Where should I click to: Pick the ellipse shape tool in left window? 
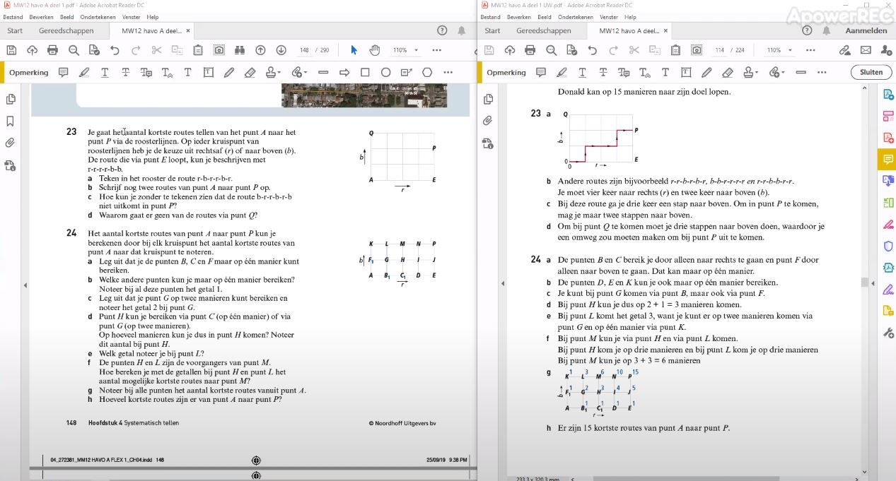385,72
